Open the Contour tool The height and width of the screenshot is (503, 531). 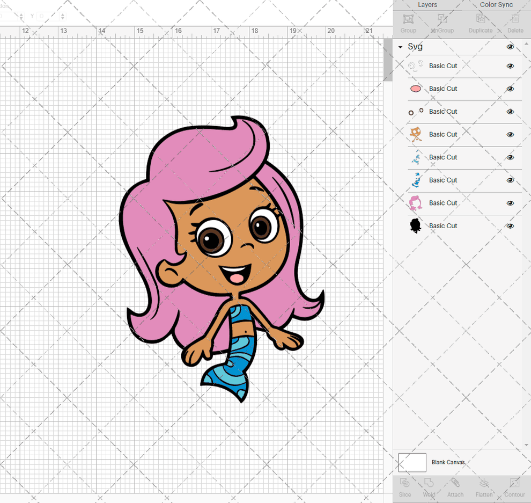pos(514,487)
